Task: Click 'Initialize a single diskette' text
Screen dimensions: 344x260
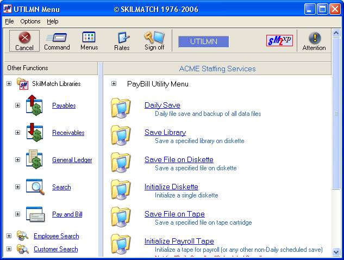Action: [x=186, y=195]
